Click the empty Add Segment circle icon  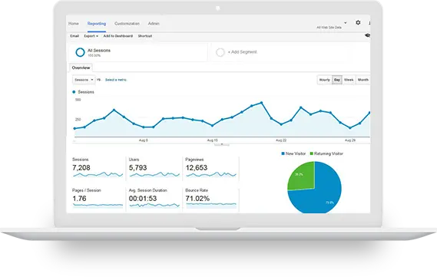220,52
